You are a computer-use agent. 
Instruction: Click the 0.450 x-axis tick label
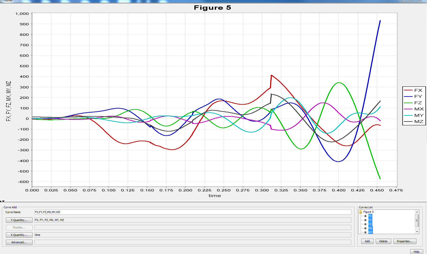coord(377,190)
